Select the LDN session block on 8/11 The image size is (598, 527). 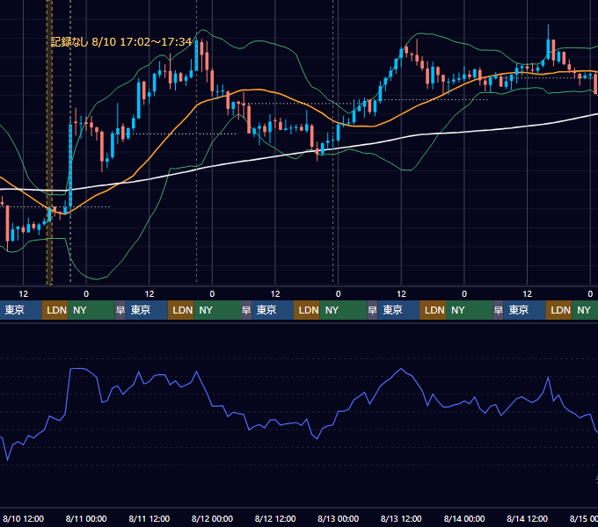pyautogui.click(x=181, y=310)
